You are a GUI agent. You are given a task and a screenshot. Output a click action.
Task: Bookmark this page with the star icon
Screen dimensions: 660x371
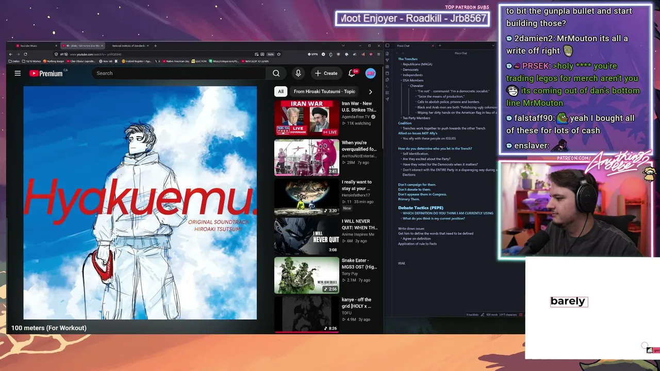click(279, 54)
